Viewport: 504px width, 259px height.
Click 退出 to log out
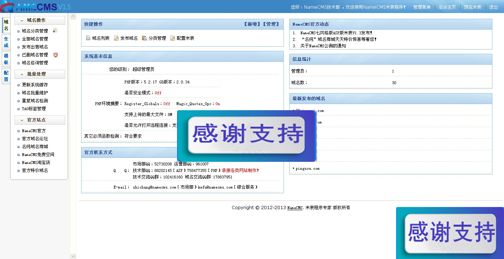tap(493, 7)
